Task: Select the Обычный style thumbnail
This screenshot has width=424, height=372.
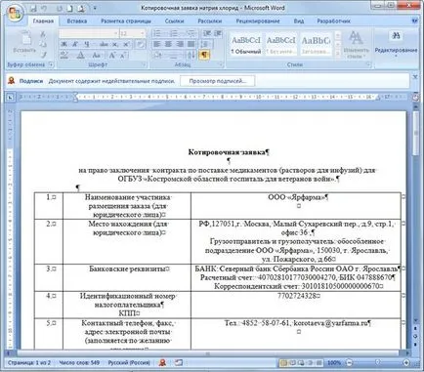Action: 246,45
